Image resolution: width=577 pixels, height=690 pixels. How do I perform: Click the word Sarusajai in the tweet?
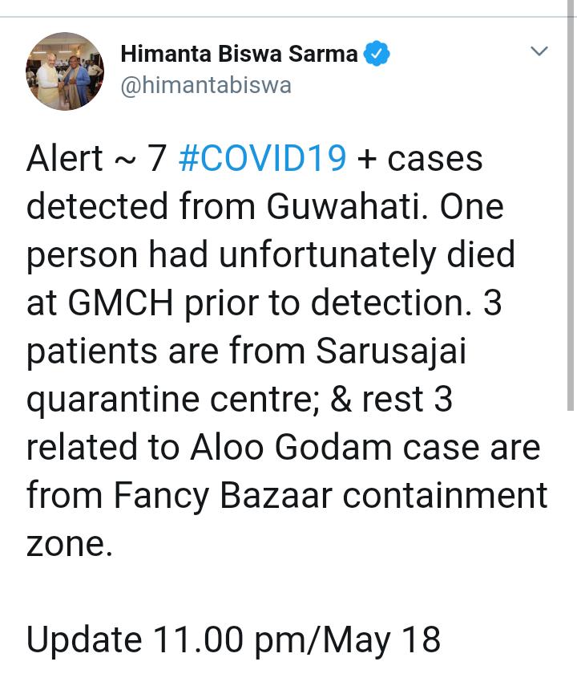coord(391,351)
